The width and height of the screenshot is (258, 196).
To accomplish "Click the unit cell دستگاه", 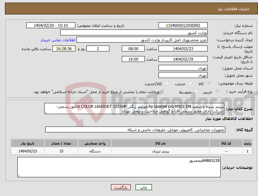I will click(95, 151).
